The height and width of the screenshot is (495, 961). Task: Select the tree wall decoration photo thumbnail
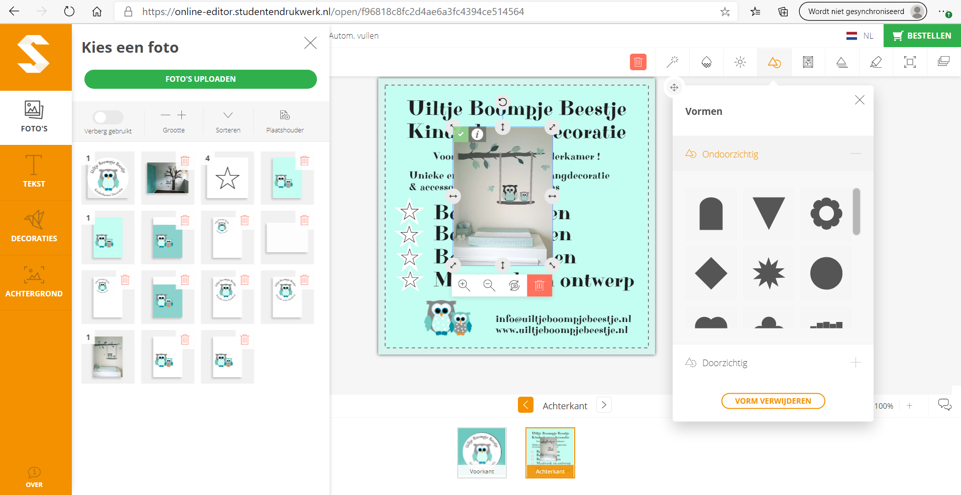167,178
